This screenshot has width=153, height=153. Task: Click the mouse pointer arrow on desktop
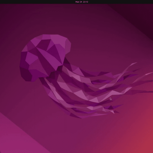click(x=111, y=99)
